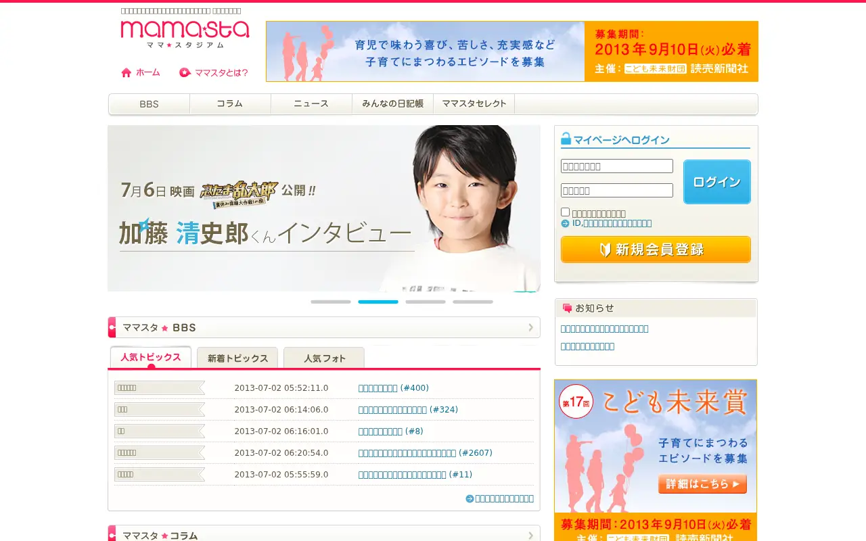Select the first carousel slide indicator
This screenshot has height=541, width=866.
[x=331, y=302]
